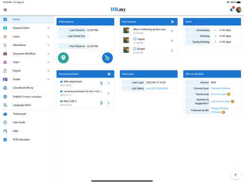
Task: Expand the Profile submenu chevron
Action: tap(49, 80)
